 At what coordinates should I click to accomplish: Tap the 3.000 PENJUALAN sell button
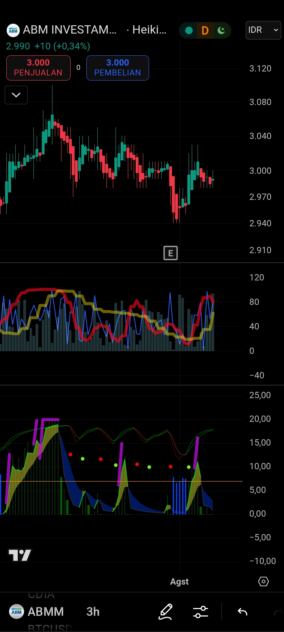(38, 68)
